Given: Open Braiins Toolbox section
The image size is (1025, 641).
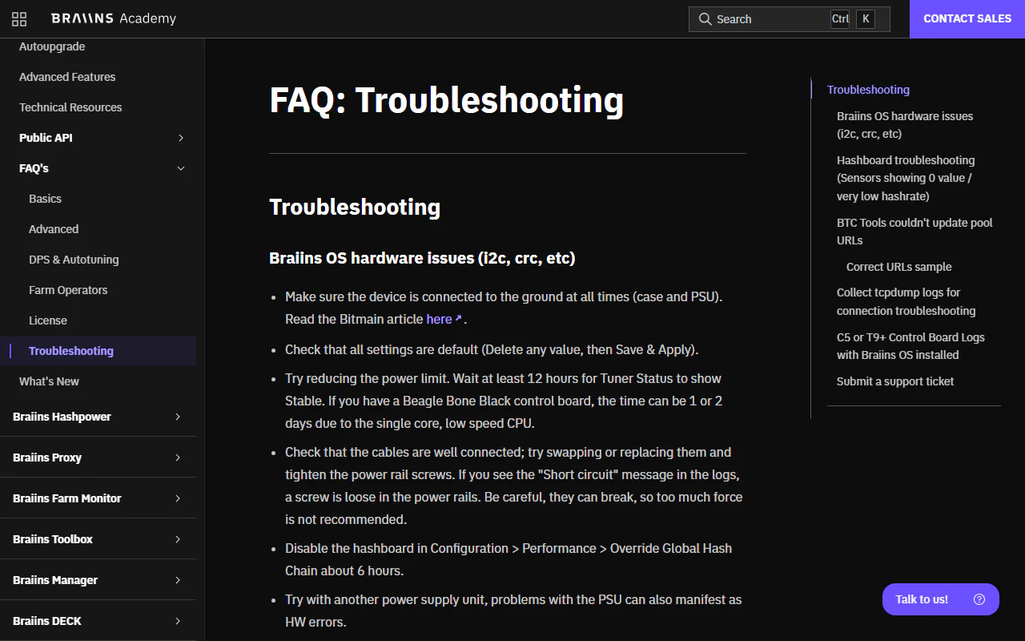Looking at the screenshot, I should 53,539.
